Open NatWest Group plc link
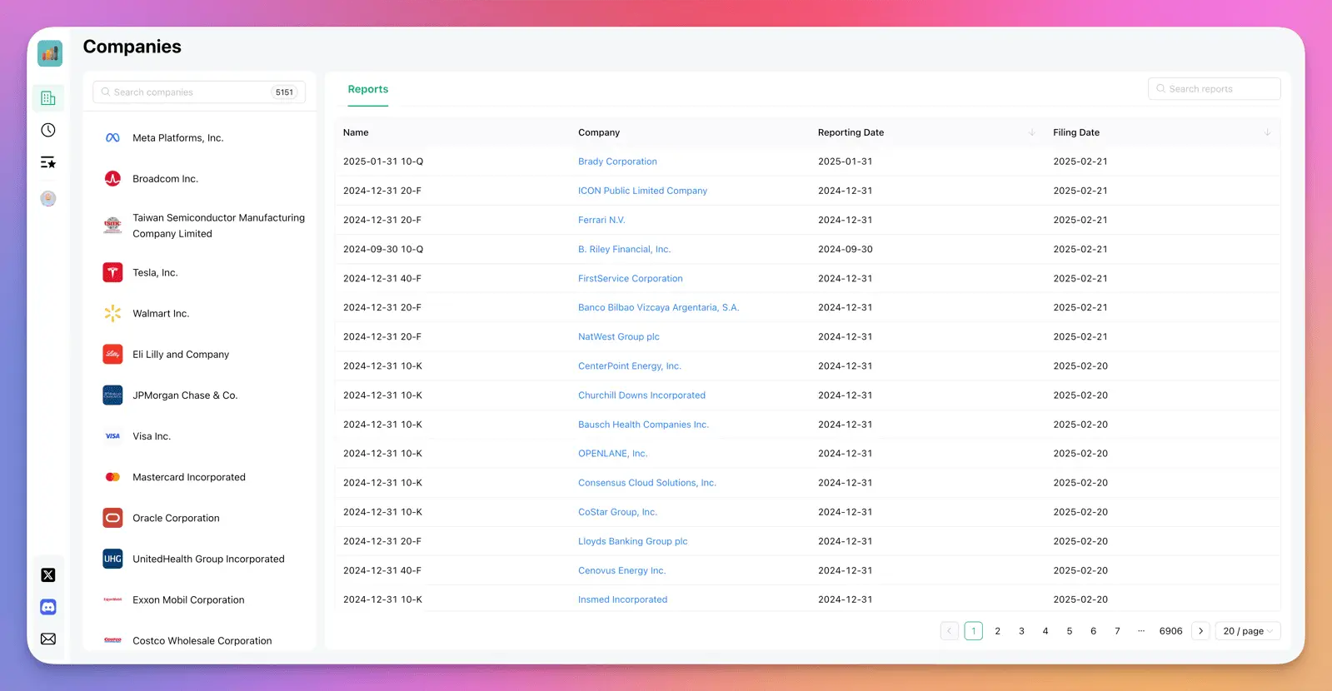Viewport: 1332px width, 691px height. pyautogui.click(x=618, y=336)
